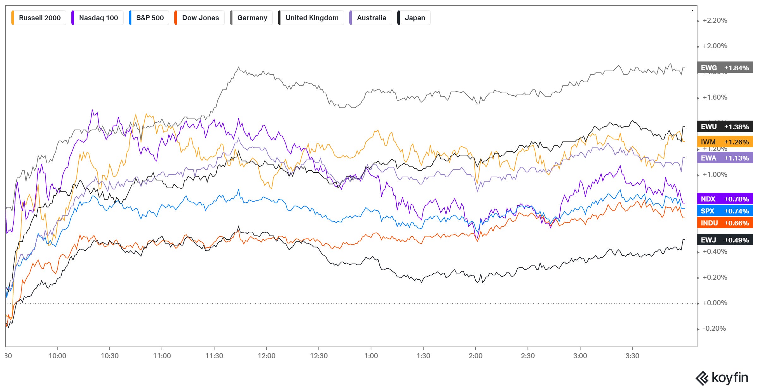Click the 1:00 time axis label
The image size is (758, 391).
(x=371, y=356)
